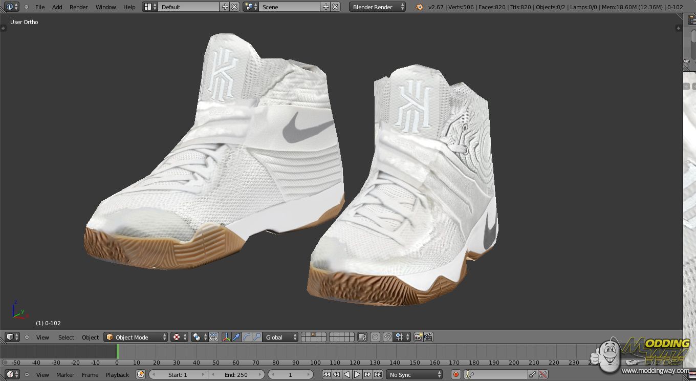Open the File menu
Viewport: 696px width, 381px height.
click(x=39, y=7)
